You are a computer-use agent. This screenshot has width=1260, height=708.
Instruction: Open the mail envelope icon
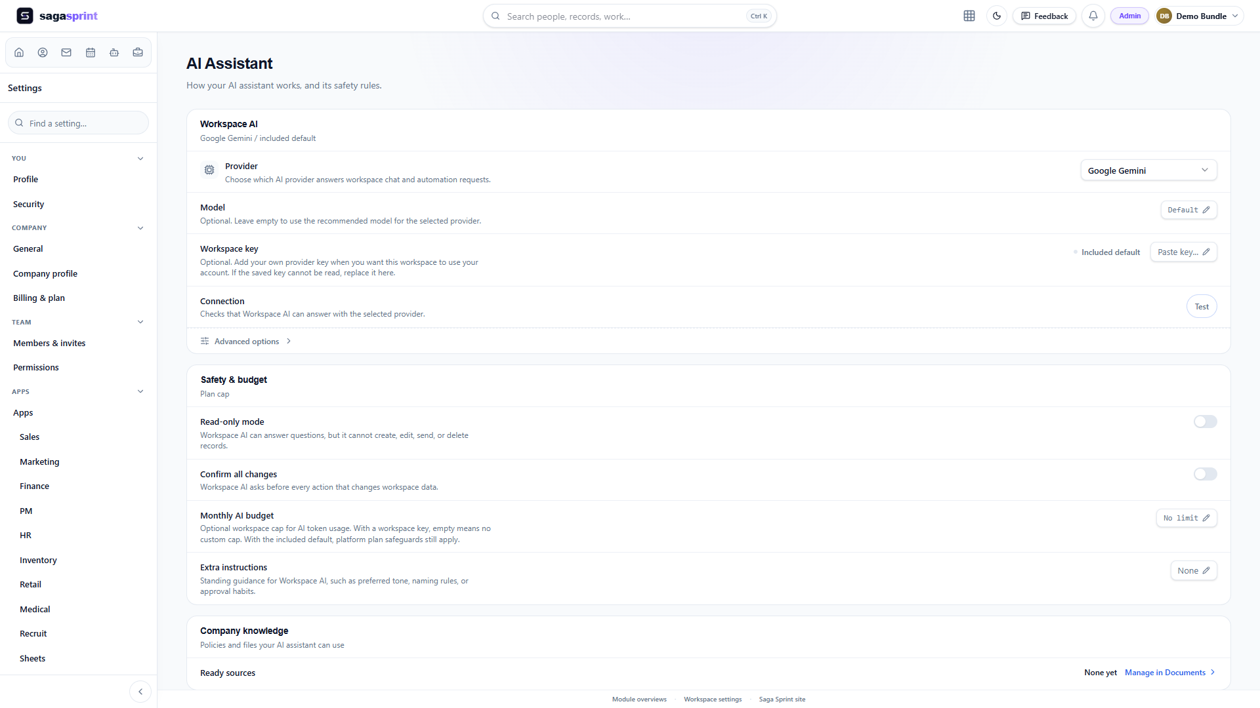point(66,52)
